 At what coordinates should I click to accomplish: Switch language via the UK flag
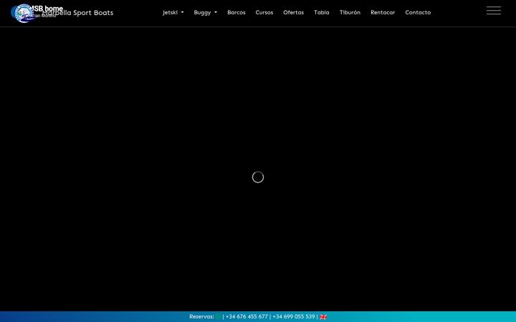[x=323, y=317]
